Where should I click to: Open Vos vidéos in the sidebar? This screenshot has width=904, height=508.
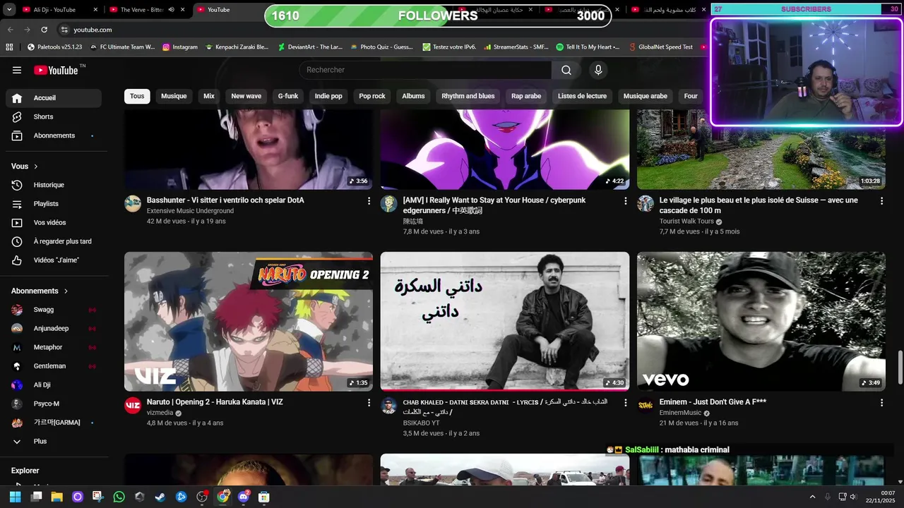point(53,222)
